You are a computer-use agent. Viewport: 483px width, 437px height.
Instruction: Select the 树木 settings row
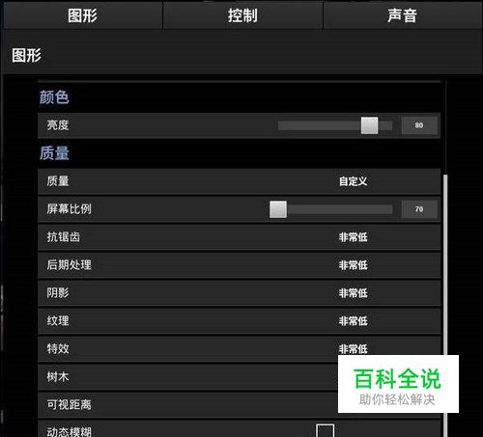[x=240, y=377]
